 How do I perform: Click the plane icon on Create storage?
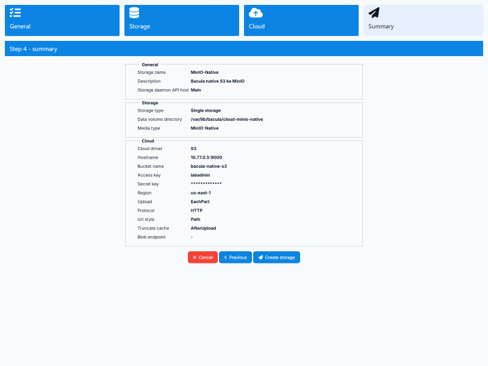click(260, 257)
